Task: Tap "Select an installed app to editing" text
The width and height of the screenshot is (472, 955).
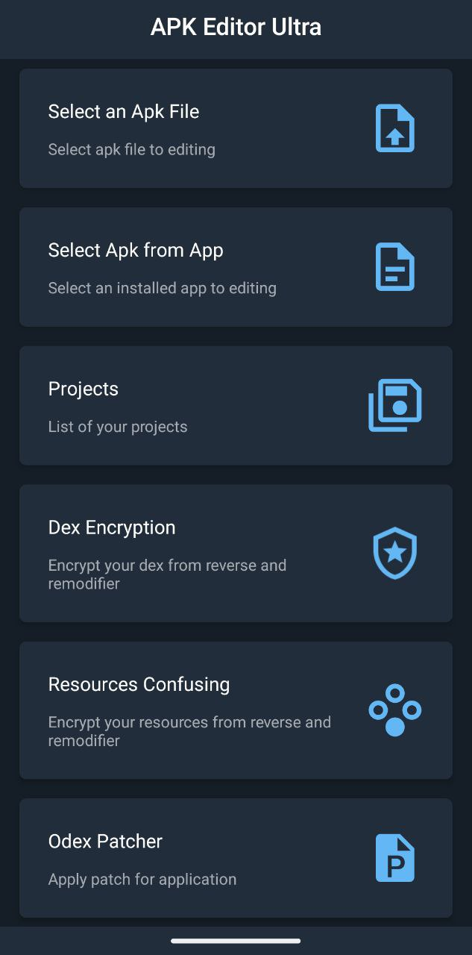Action: tap(163, 288)
